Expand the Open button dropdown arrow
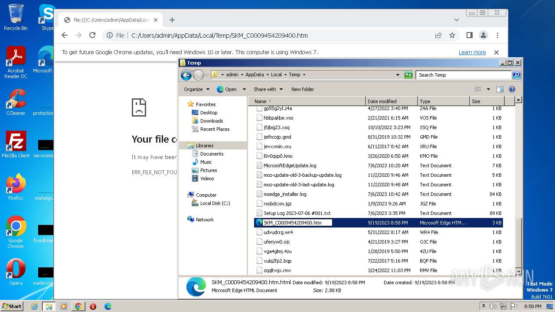The width and height of the screenshot is (555, 312). pyautogui.click(x=244, y=89)
